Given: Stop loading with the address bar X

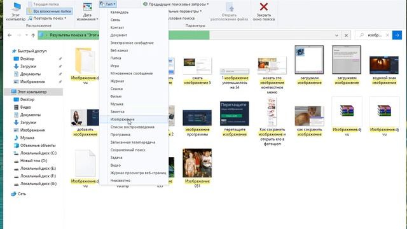Looking at the screenshot, I should tap(346, 36).
